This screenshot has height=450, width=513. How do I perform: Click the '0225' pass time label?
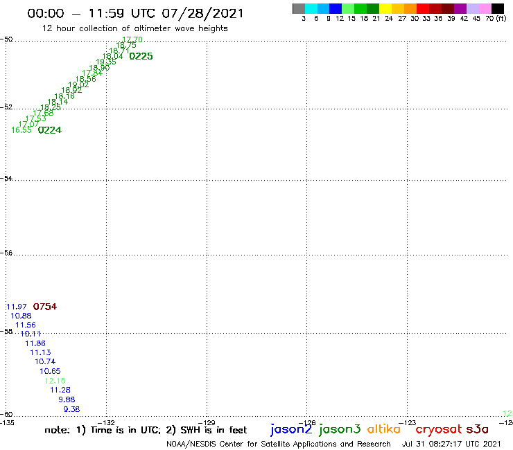pyautogui.click(x=141, y=56)
